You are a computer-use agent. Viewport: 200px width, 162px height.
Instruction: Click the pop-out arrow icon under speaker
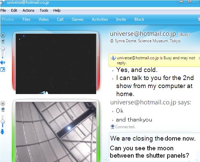pyautogui.click(x=3, y=70)
